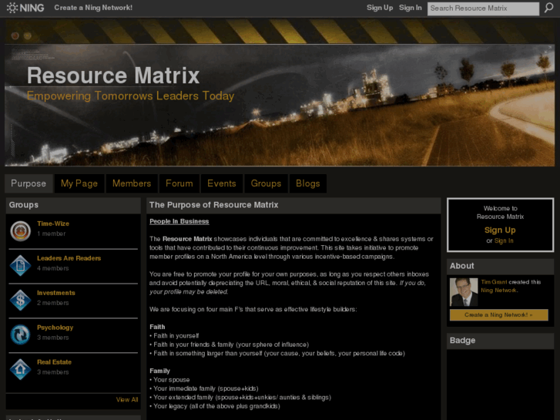560x420 pixels.
Task: Click the Investments dollar sign icon
Action: tap(20, 300)
